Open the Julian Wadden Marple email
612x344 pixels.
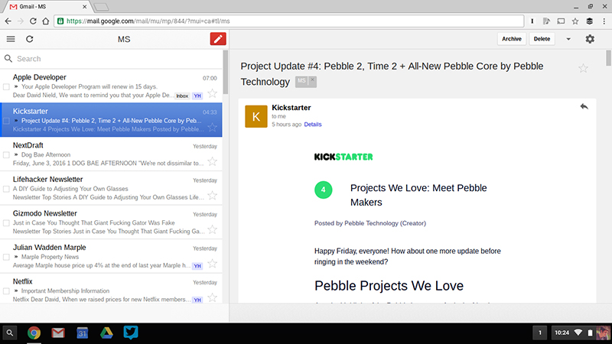coord(111,256)
